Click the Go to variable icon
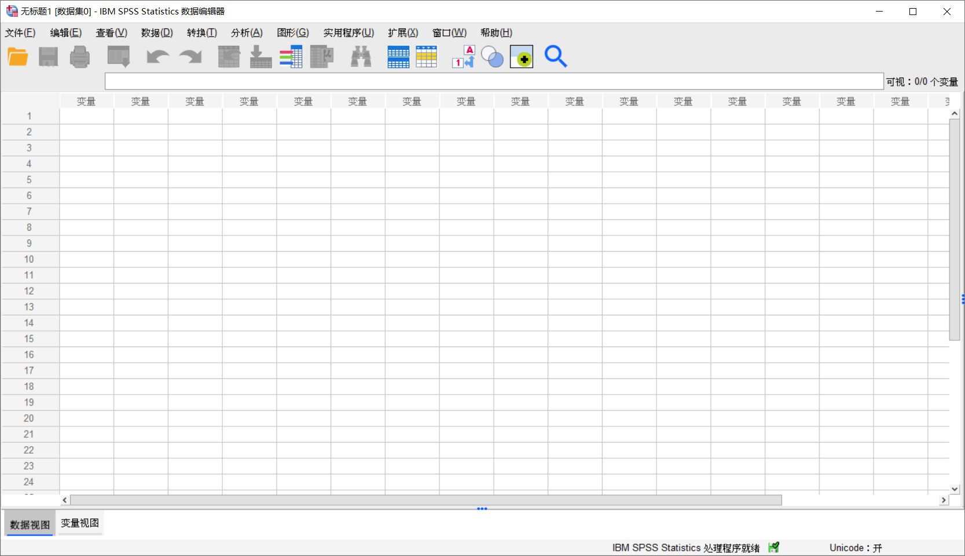Image resolution: width=965 pixels, height=556 pixels. 260,57
